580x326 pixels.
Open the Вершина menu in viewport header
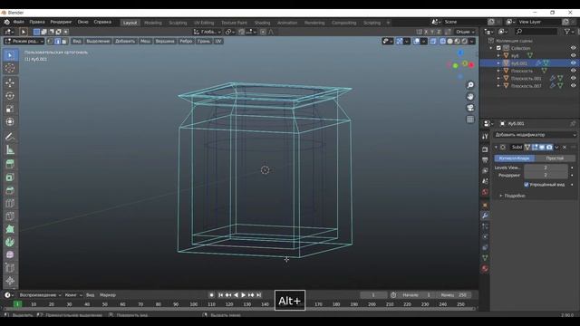pos(165,42)
